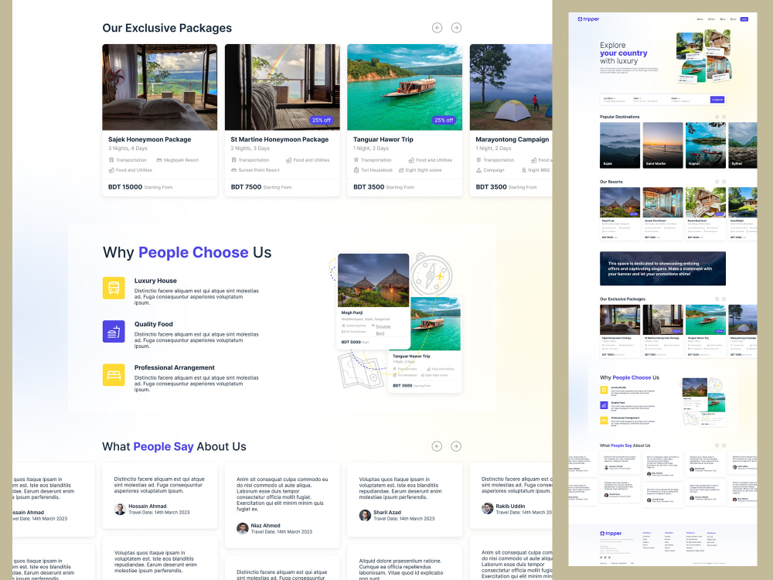The image size is (773, 580).
Task: Open large St Martine Honeymoon Package title
Action: coord(280,139)
